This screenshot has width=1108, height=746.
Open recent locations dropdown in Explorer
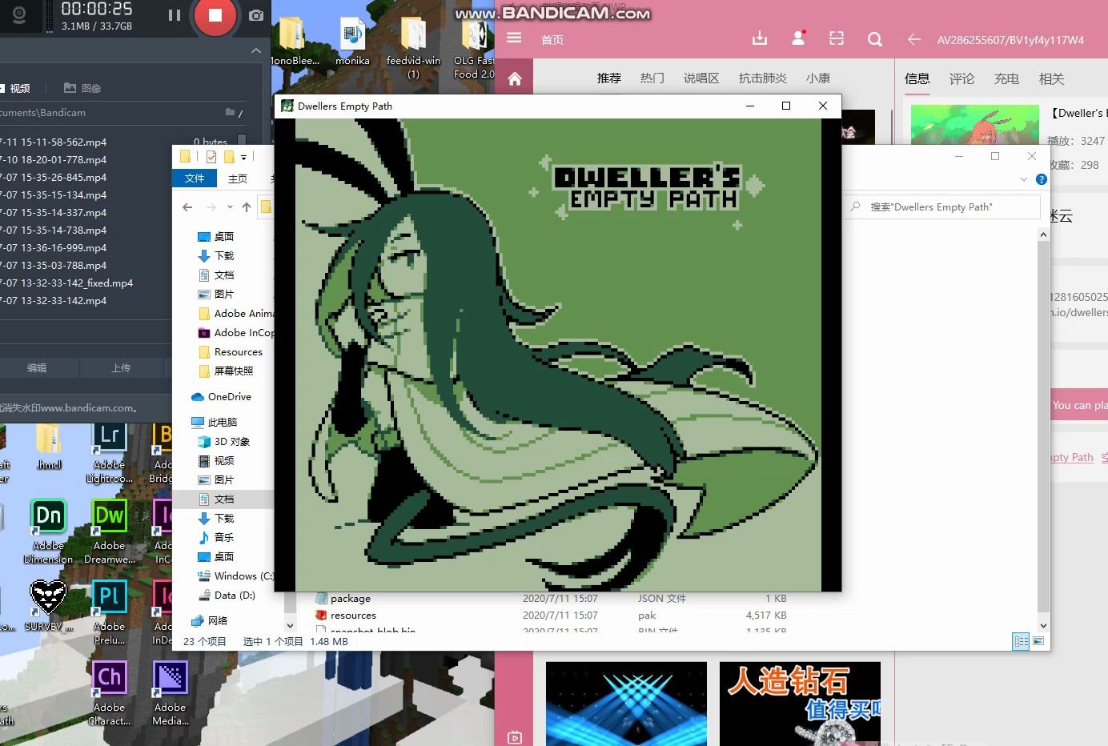(x=230, y=207)
